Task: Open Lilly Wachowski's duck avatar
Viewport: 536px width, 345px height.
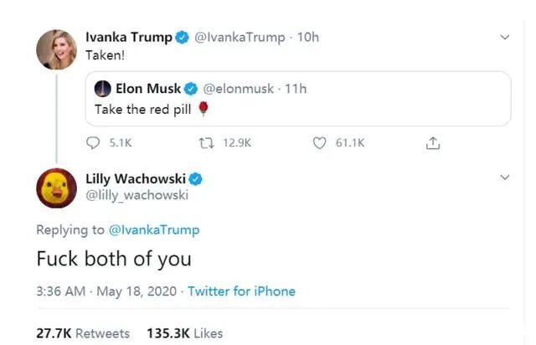Action: [56, 188]
